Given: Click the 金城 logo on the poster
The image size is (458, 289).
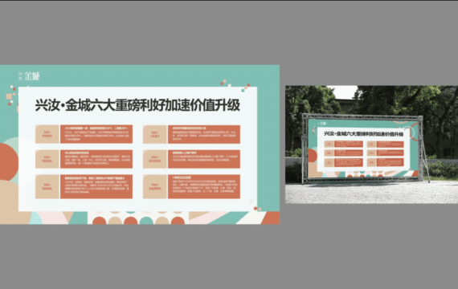Looking at the screenshot, I should (x=32, y=76).
